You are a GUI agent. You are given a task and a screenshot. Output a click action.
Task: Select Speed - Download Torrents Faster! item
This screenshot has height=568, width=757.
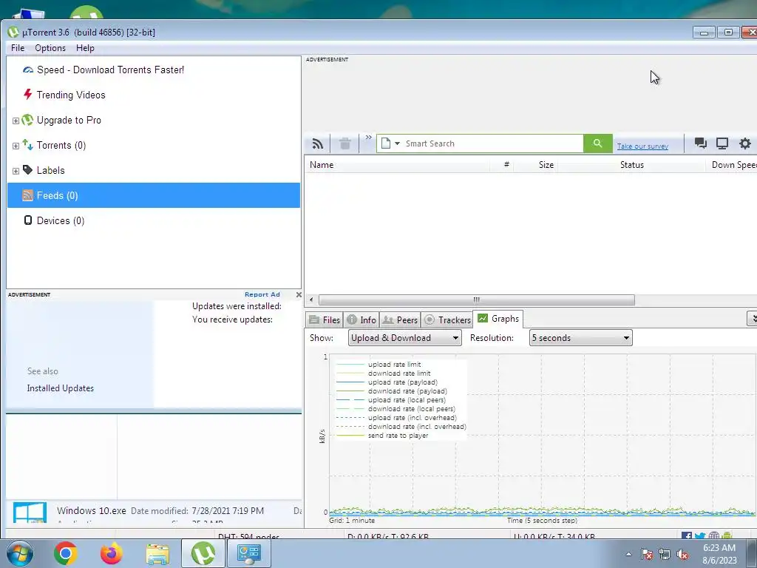pyautogui.click(x=111, y=70)
